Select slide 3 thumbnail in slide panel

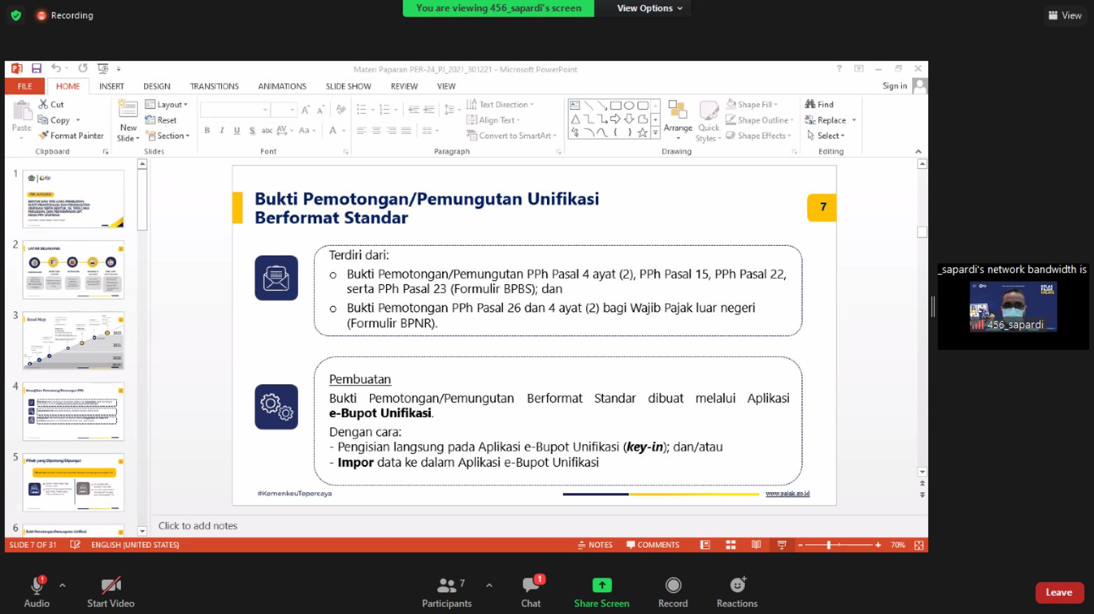tap(73, 340)
